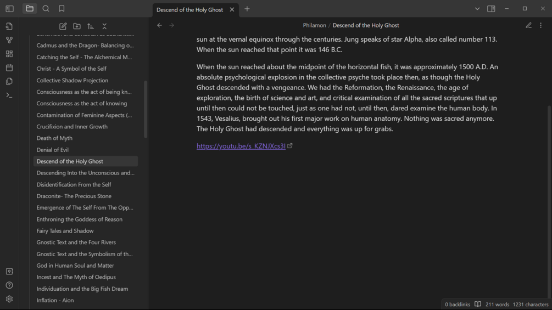The width and height of the screenshot is (552, 310).
Task: Open Individuation and the Big Fish Dream
Action: [86, 289]
